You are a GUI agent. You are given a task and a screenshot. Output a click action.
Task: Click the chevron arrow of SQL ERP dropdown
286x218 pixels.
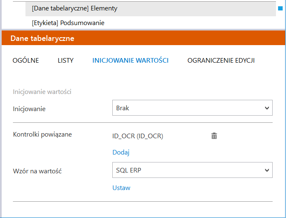tap(267, 170)
